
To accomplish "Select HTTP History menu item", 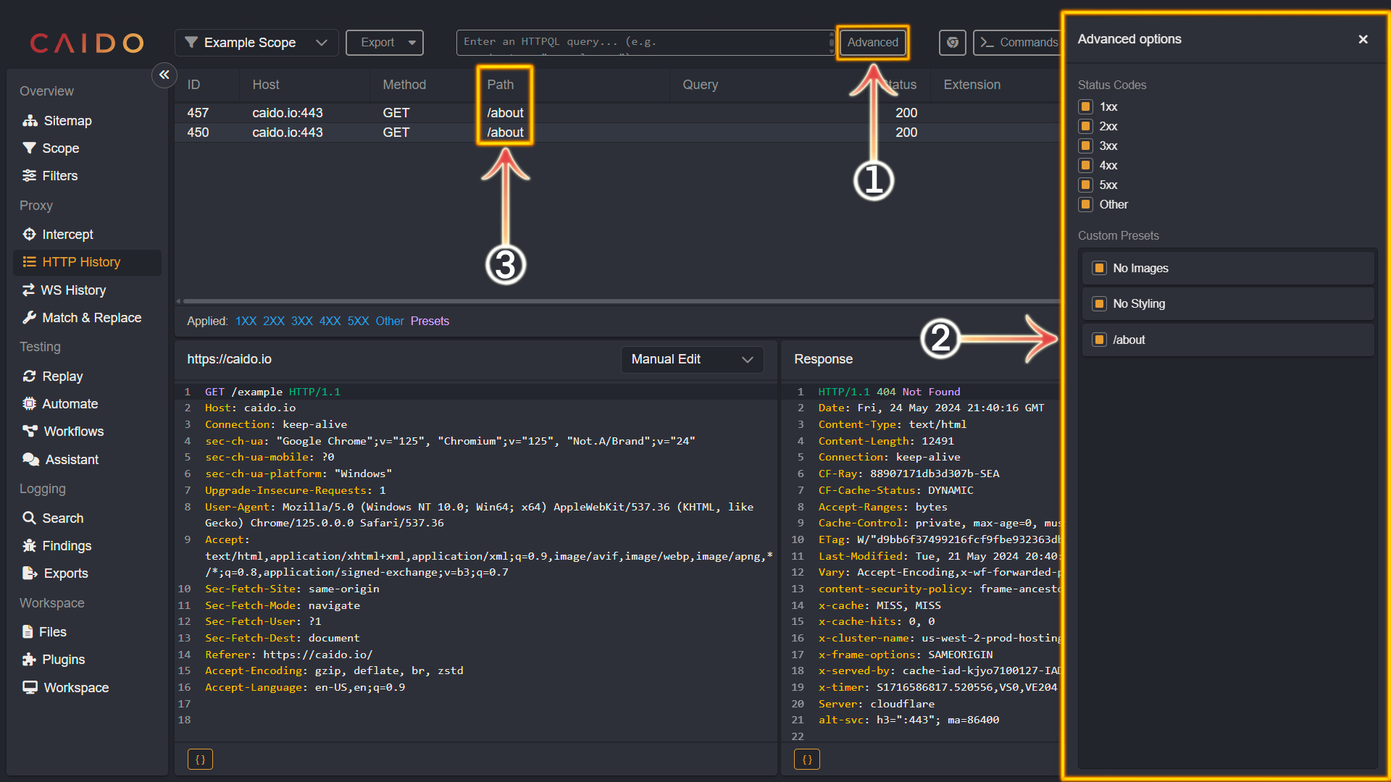I will tap(81, 261).
